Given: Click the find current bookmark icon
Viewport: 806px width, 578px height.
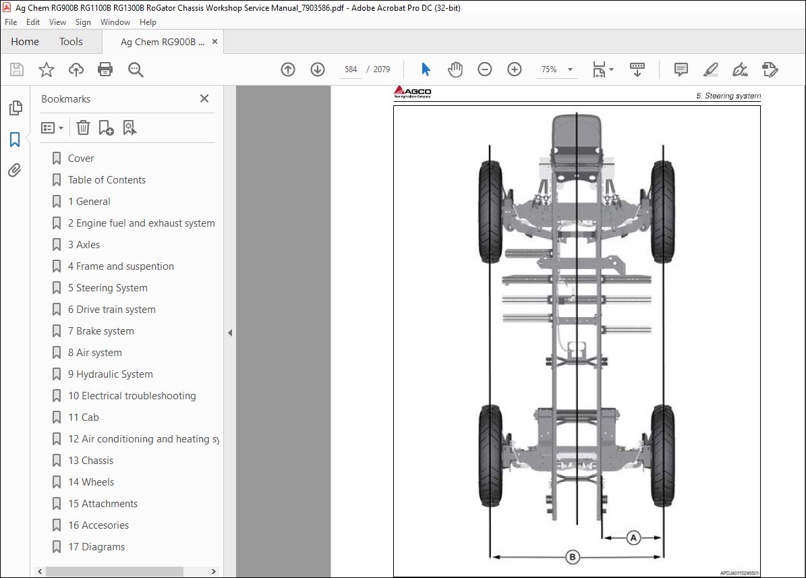Looking at the screenshot, I should coord(129,127).
